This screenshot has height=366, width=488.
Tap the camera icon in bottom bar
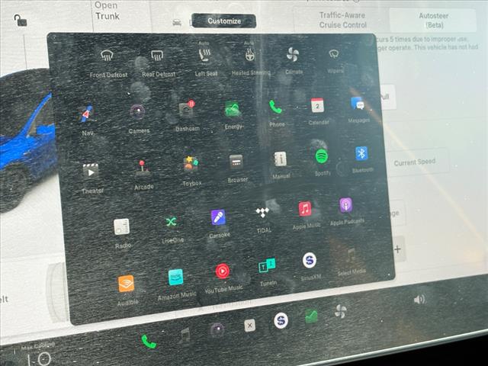[x=217, y=330]
